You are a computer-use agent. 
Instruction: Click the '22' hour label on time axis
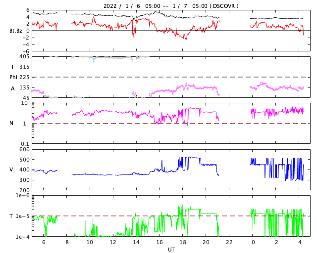[x=229, y=242]
